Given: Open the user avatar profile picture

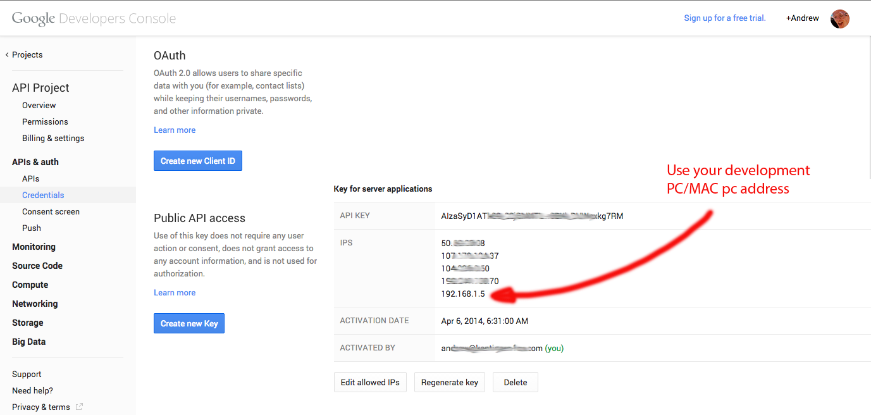Looking at the screenshot, I should tap(839, 18).
